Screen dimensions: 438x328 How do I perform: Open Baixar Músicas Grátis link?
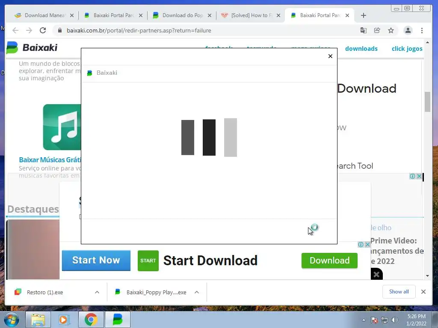point(50,160)
